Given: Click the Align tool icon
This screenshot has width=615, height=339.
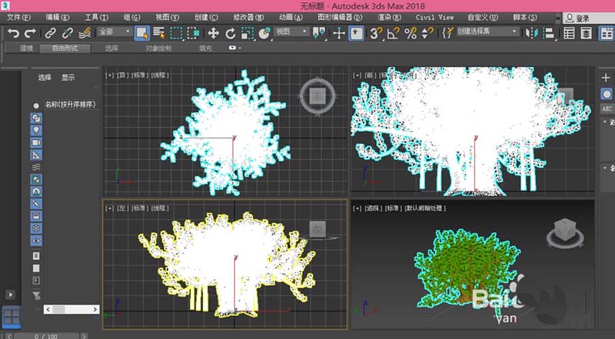Looking at the screenshot, I should pos(549,33).
